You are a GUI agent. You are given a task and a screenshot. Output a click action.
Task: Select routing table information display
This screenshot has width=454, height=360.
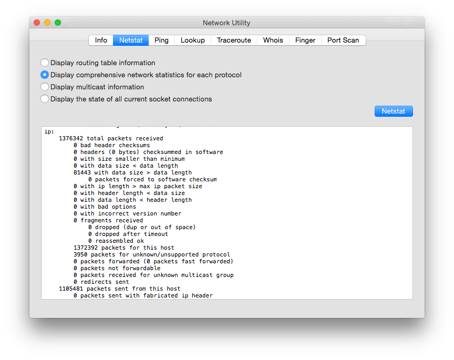pos(45,63)
